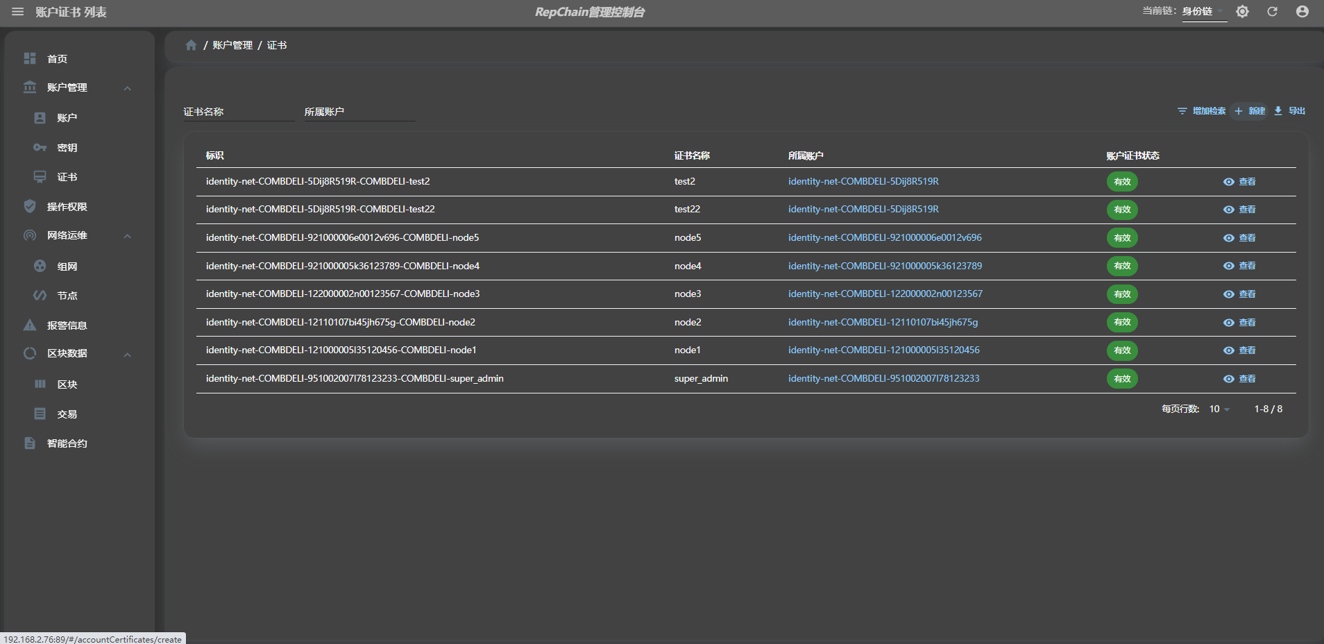The width and height of the screenshot is (1324, 644).
Task: Open account link identity-net-COMBDELI-121000005l35120456
Action: coord(883,350)
